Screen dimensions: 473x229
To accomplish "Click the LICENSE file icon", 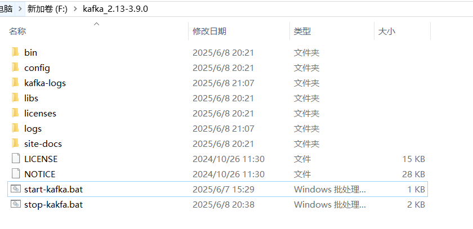I will [15, 159].
